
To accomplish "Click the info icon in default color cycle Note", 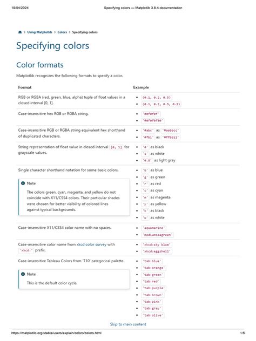I will pos(23,274).
